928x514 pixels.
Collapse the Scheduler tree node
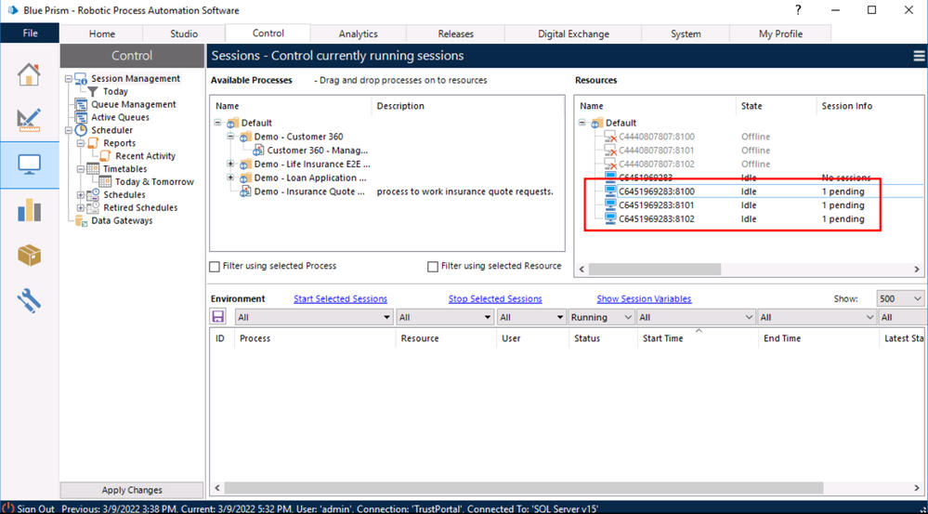pyautogui.click(x=69, y=131)
